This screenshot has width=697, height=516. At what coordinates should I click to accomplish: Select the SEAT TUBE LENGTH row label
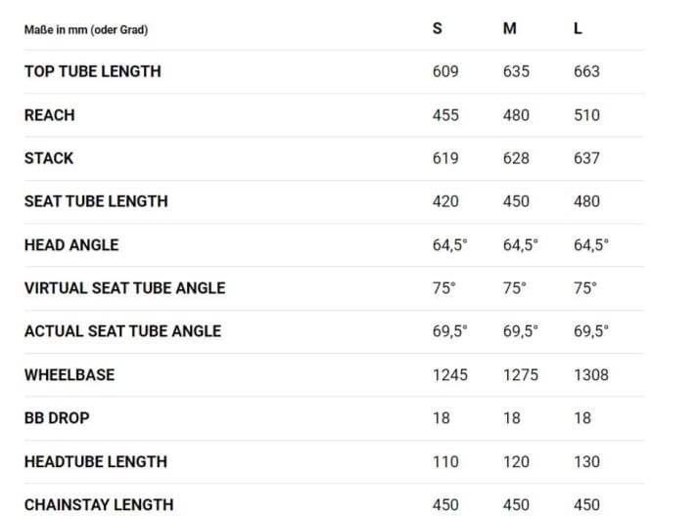(96, 201)
